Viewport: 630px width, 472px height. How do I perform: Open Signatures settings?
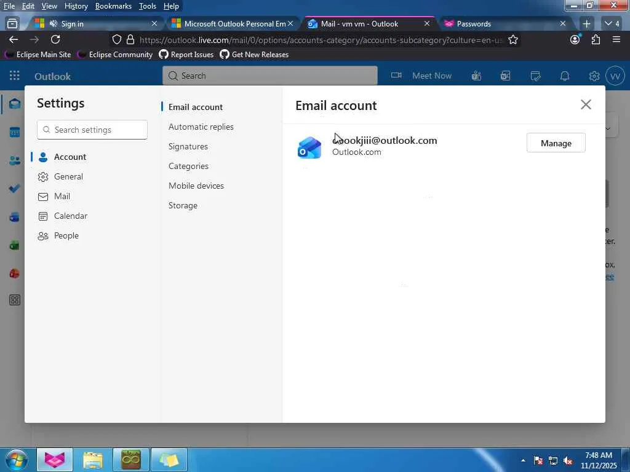click(188, 146)
